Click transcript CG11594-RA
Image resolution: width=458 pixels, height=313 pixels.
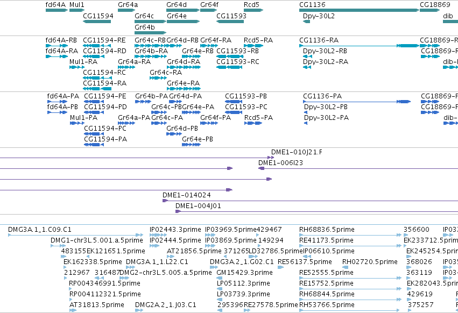point(97,89)
